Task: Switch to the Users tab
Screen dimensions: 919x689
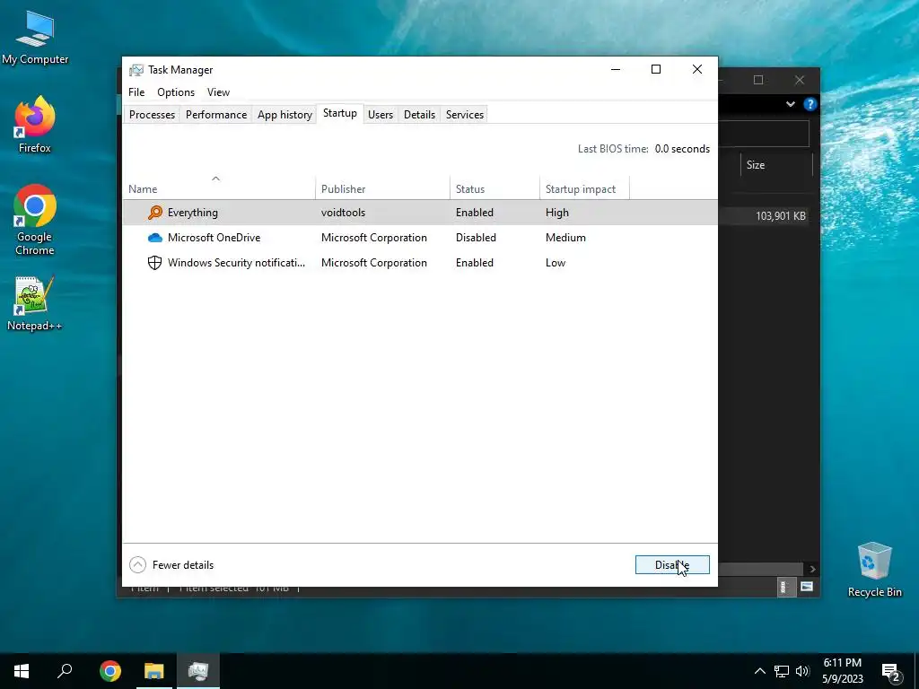Action: [x=381, y=114]
